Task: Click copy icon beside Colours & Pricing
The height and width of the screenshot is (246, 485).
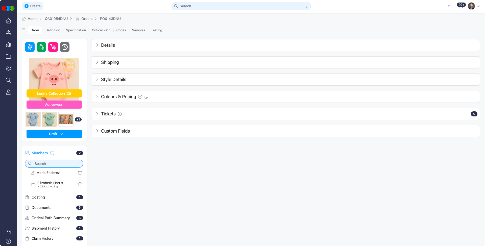Action: (147, 97)
